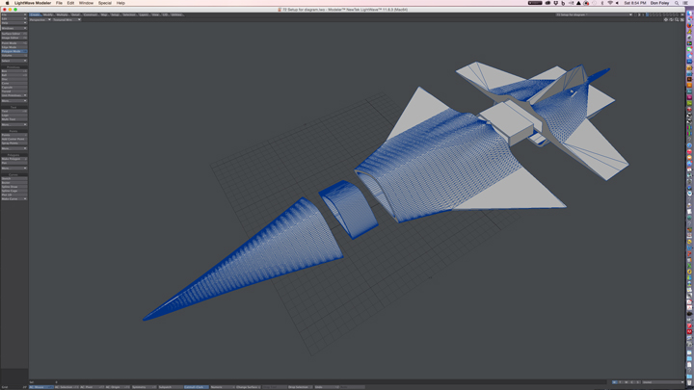The height and width of the screenshot is (390, 694).
Task: Choose the Make Polygon tool
Action: [13, 158]
